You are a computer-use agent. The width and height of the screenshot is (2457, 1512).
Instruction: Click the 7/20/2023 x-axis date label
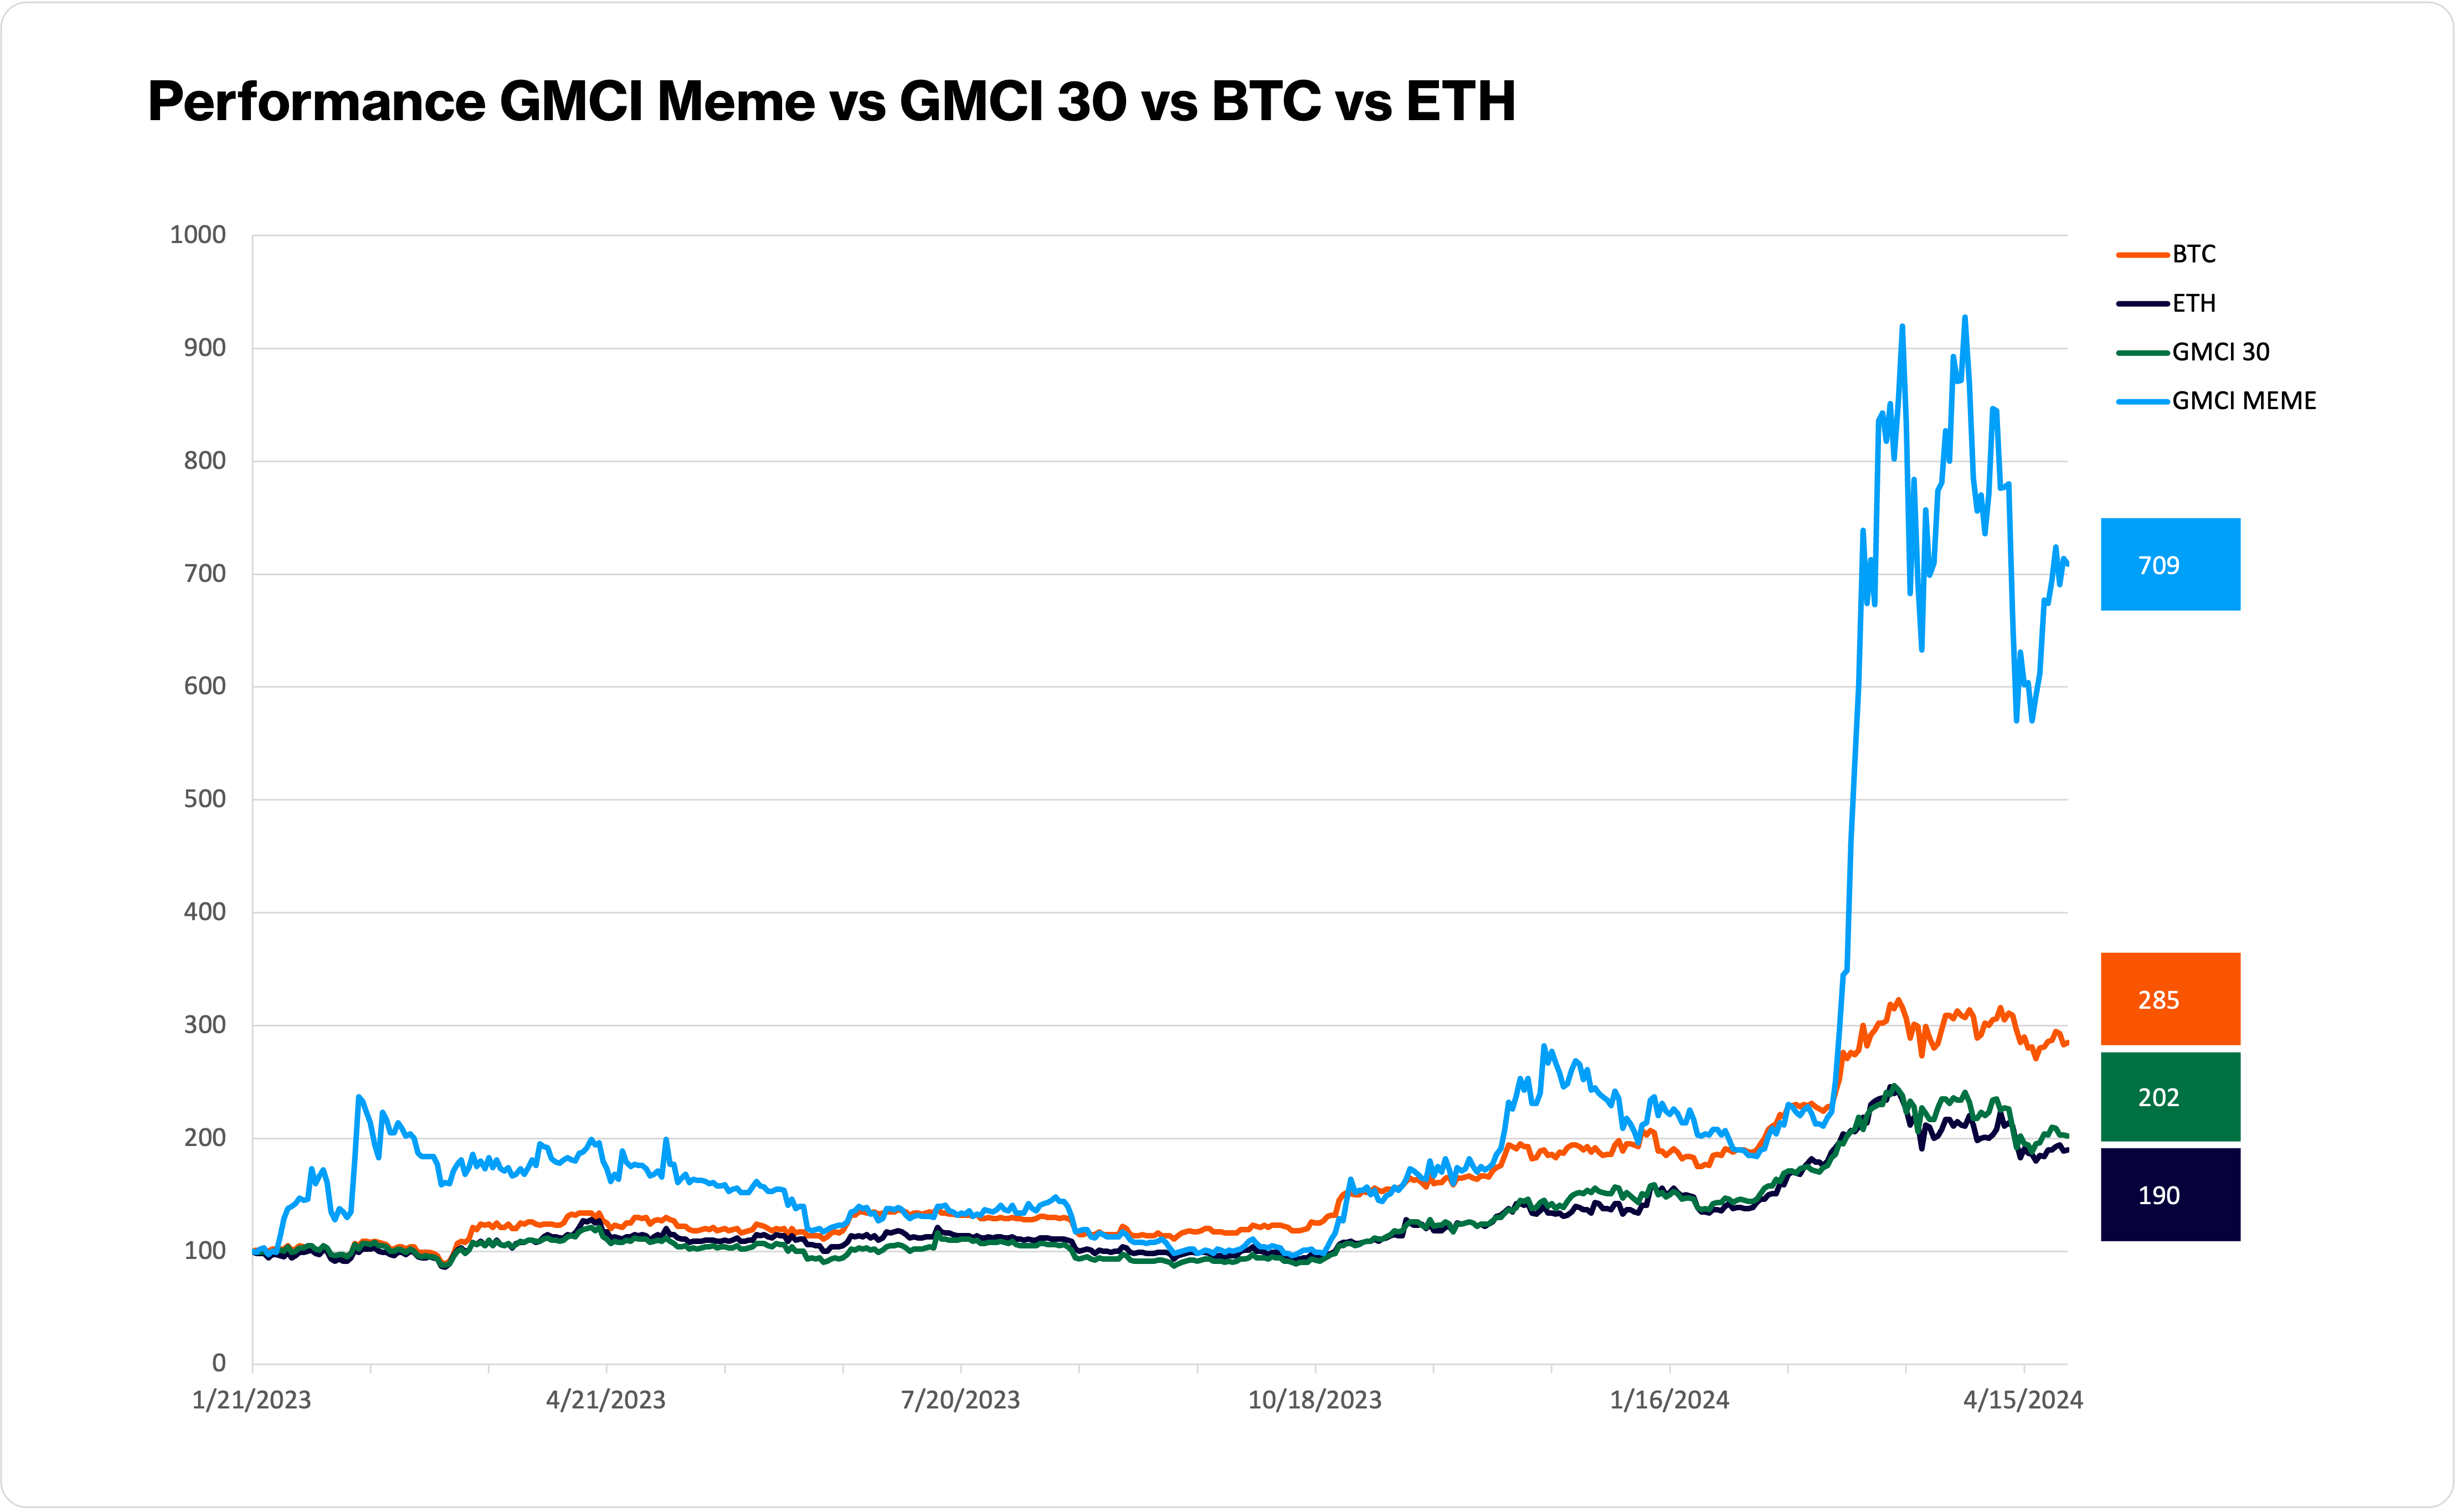(x=960, y=1400)
